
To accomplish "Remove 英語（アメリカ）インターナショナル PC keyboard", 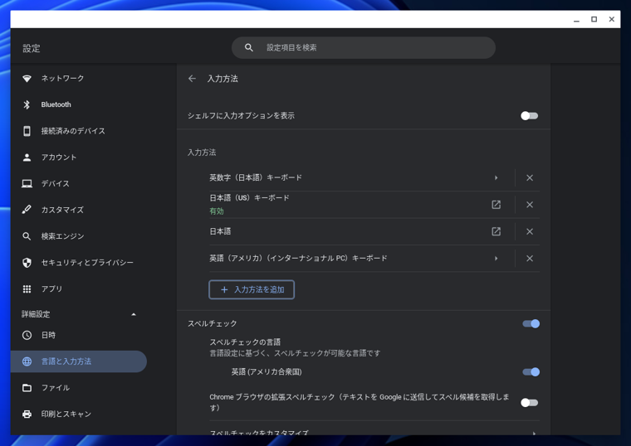I will [530, 259].
